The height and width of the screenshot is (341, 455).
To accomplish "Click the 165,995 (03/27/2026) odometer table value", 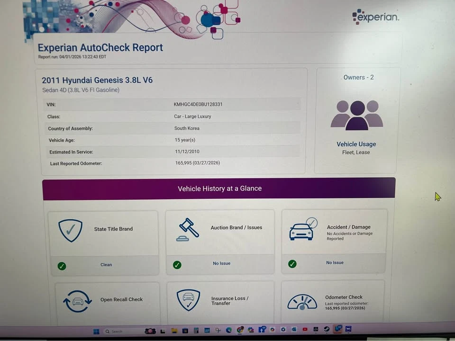I will point(198,163).
